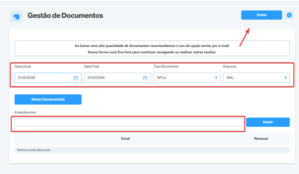Viewport: 299px width, 174px height.
Task: Focus the Email de envio input field
Action: click(129, 122)
